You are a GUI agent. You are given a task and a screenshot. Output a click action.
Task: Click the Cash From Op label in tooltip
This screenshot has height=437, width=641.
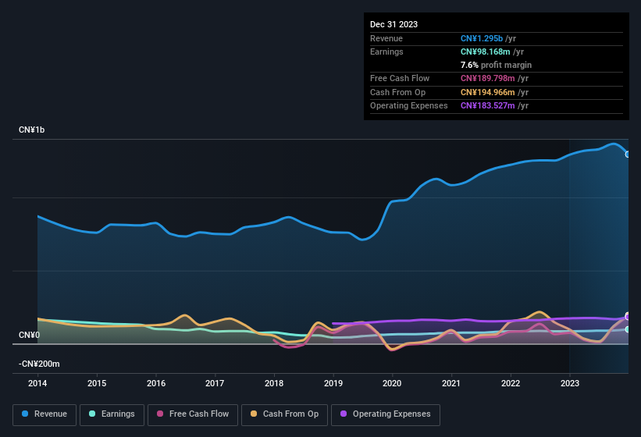(x=397, y=92)
